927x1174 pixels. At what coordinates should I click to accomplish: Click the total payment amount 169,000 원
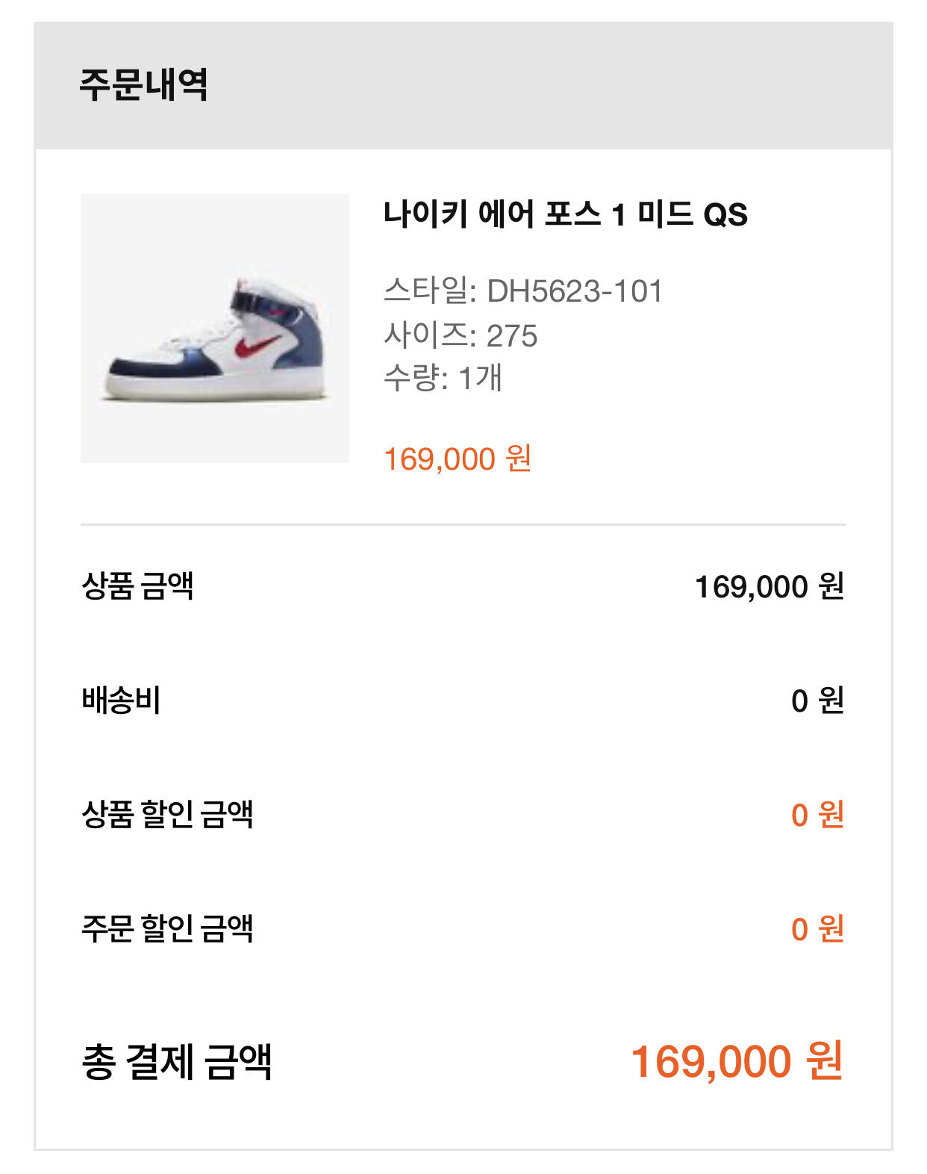pyautogui.click(x=737, y=1061)
